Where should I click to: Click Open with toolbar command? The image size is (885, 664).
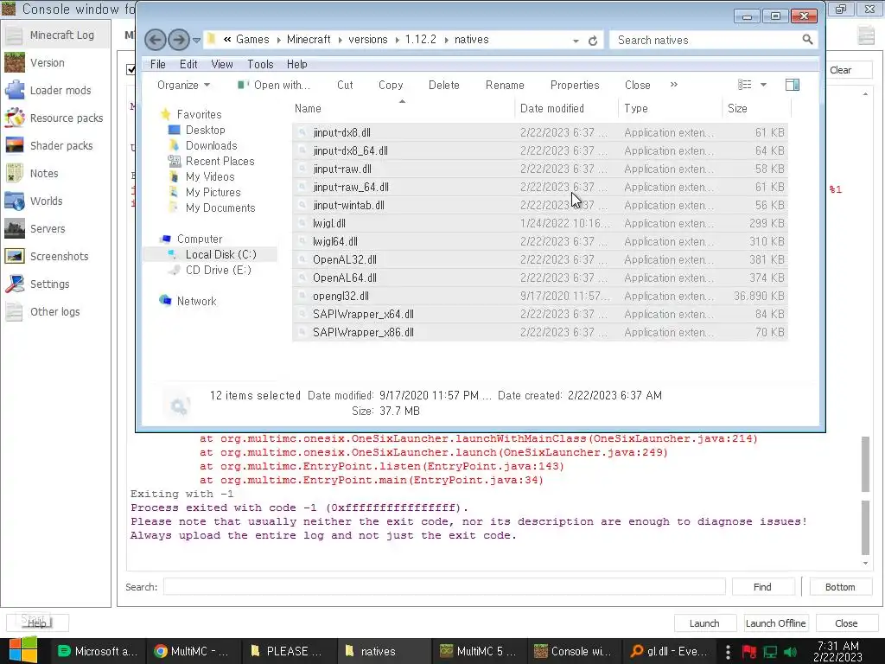coord(274,86)
